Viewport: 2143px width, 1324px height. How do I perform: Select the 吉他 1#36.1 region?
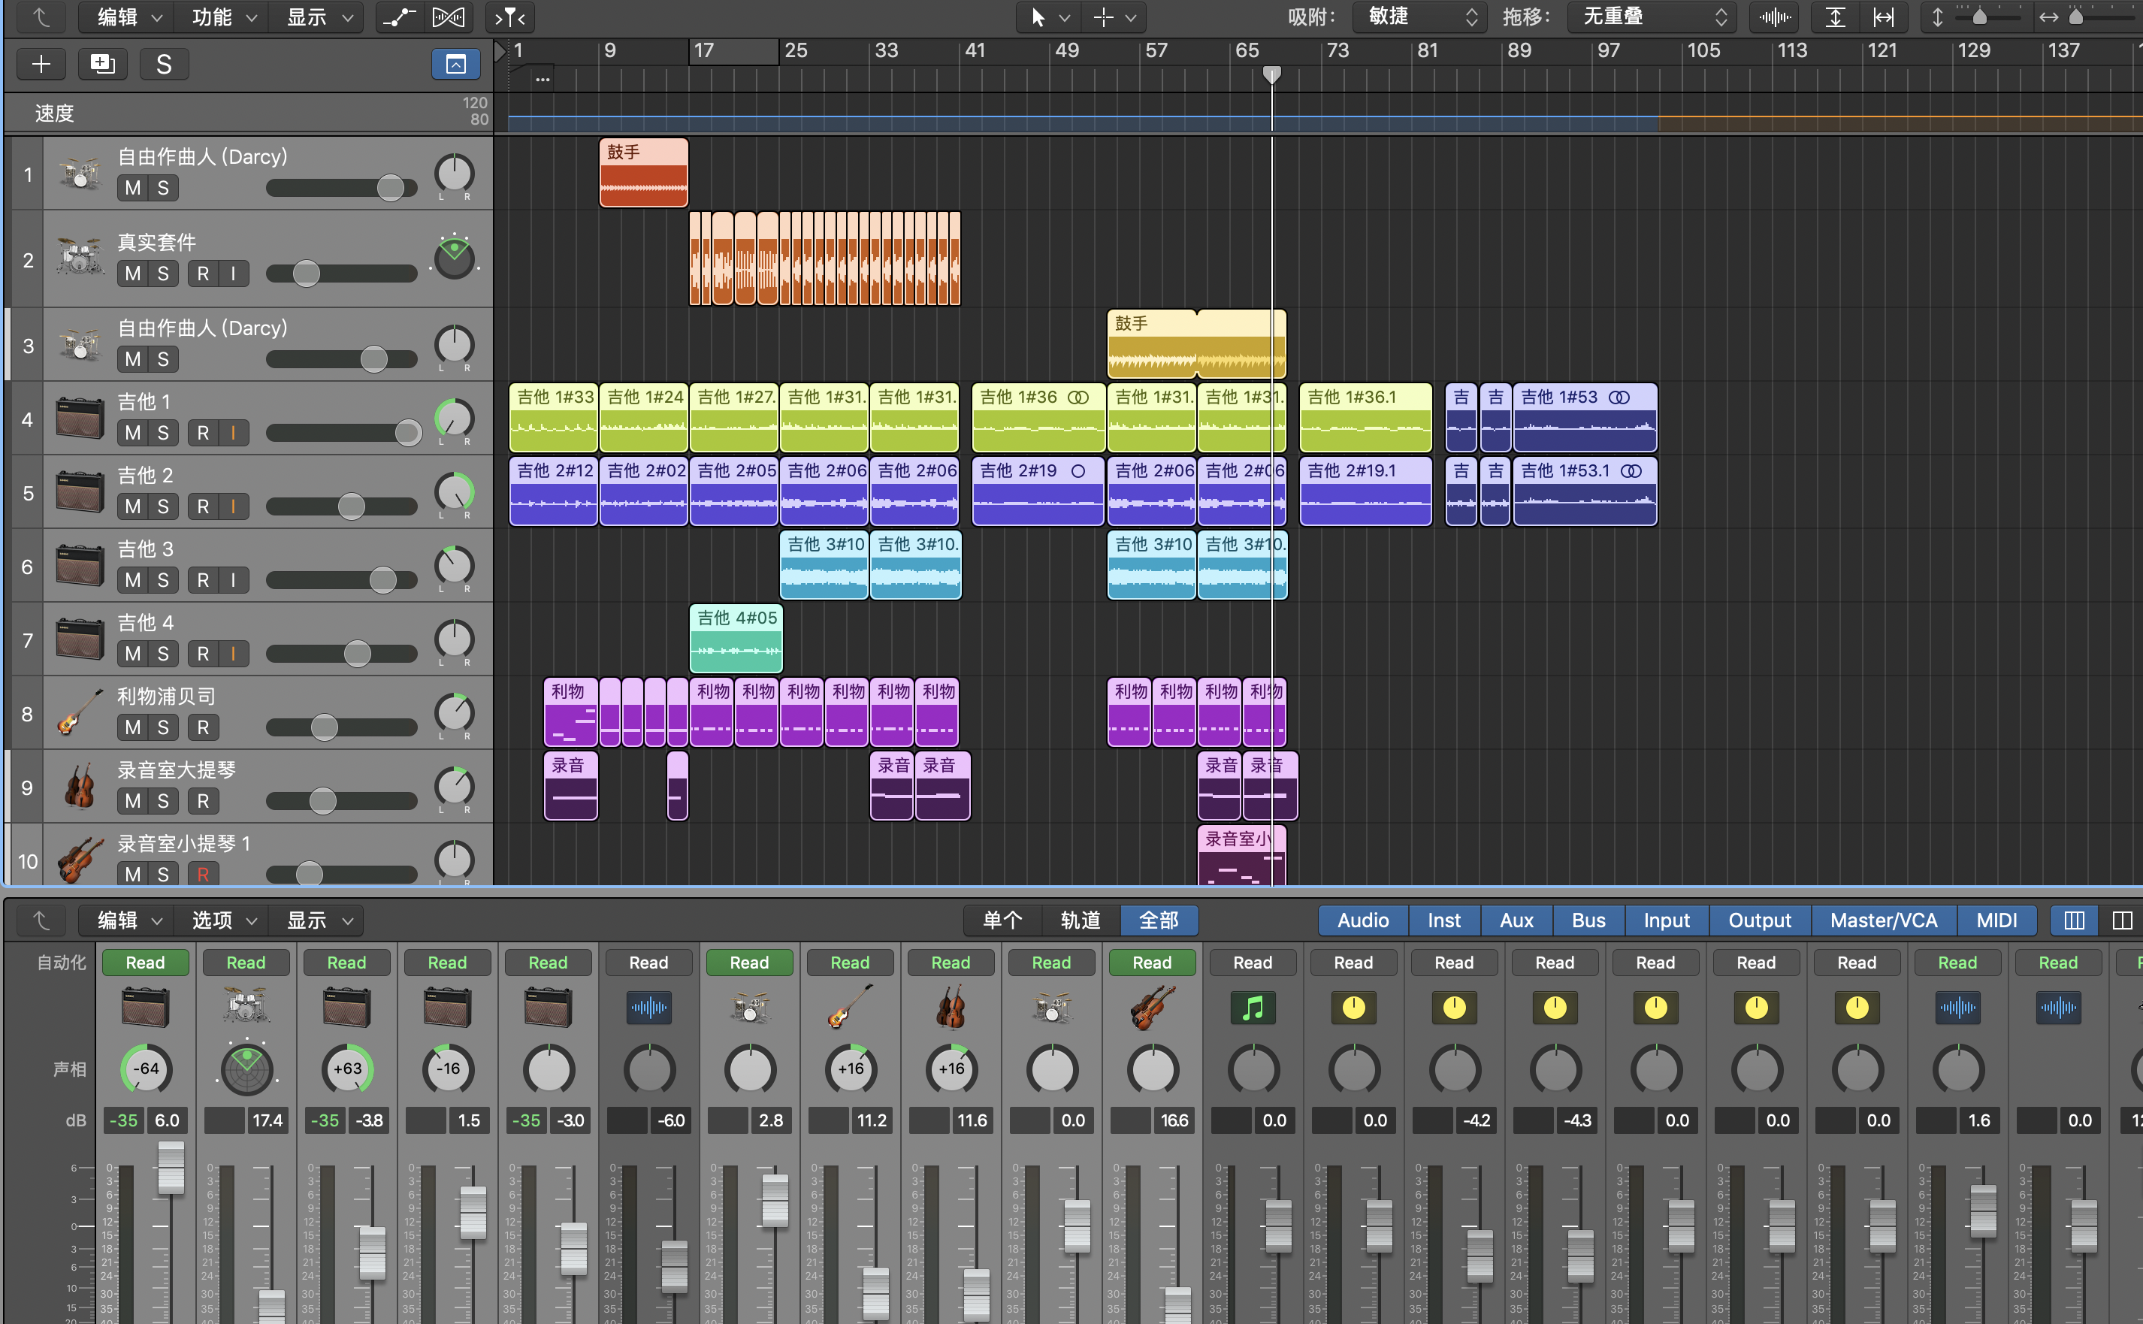(x=1365, y=418)
